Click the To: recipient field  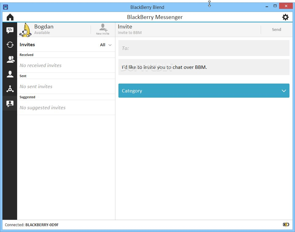point(204,48)
